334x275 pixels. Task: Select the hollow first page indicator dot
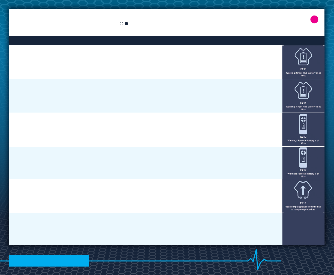pyautogui.click(x=122, y=24)
